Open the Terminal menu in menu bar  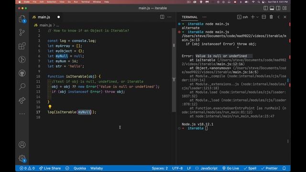(x=86, y=2)
